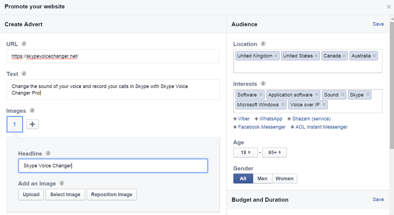This screenshot has width=394, height=215.
Task: Add the Viber suggested interest
Action: point(242,119)
